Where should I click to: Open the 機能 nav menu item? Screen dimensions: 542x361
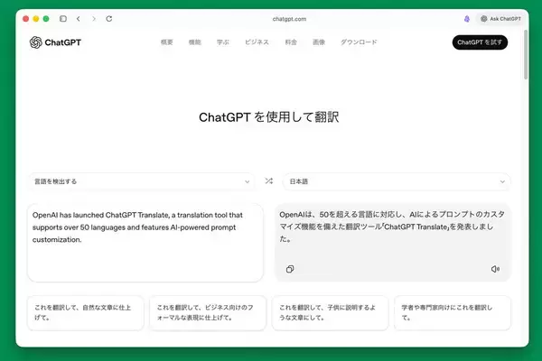point(194,42)
